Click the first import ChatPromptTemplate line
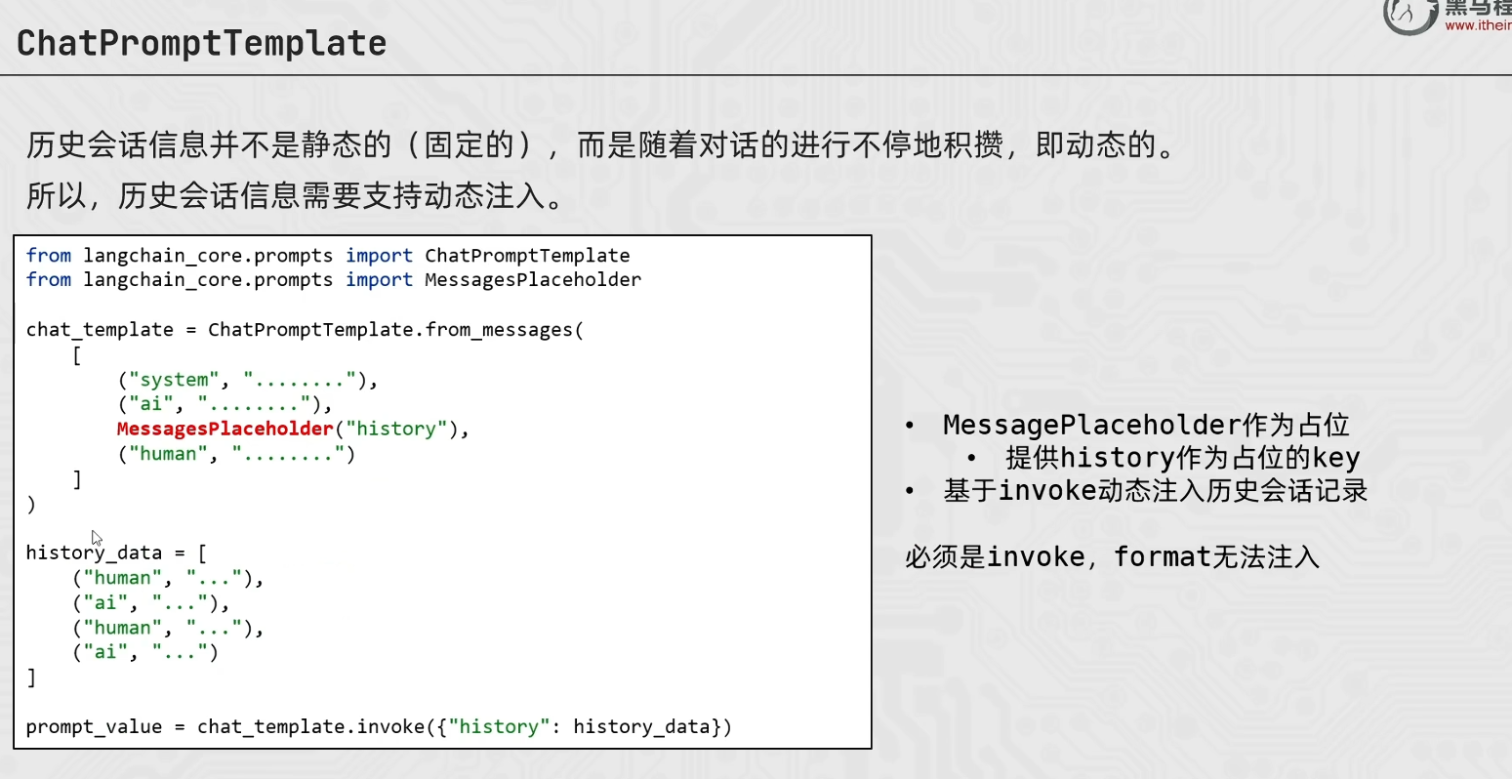This screenshot has height=779, width=1512. [328, 256]
